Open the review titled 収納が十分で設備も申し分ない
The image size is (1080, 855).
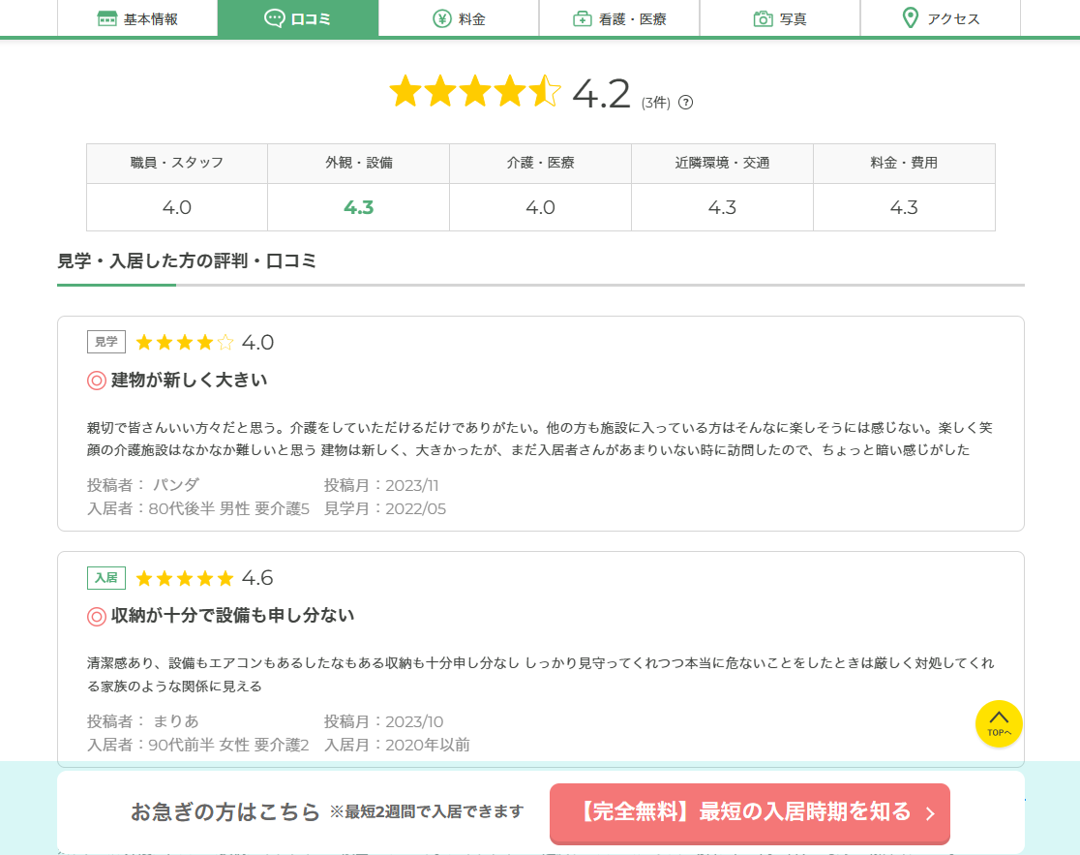tap(232, 616)
